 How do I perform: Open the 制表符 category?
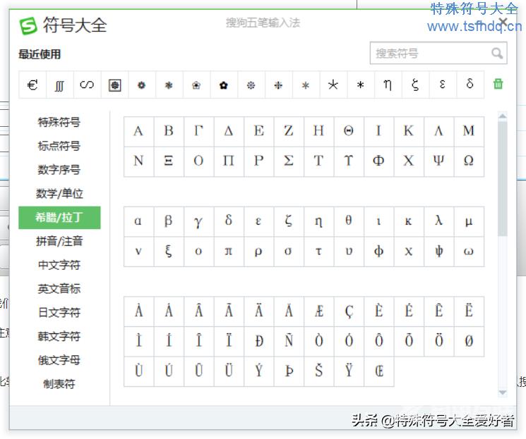(59, 384)
